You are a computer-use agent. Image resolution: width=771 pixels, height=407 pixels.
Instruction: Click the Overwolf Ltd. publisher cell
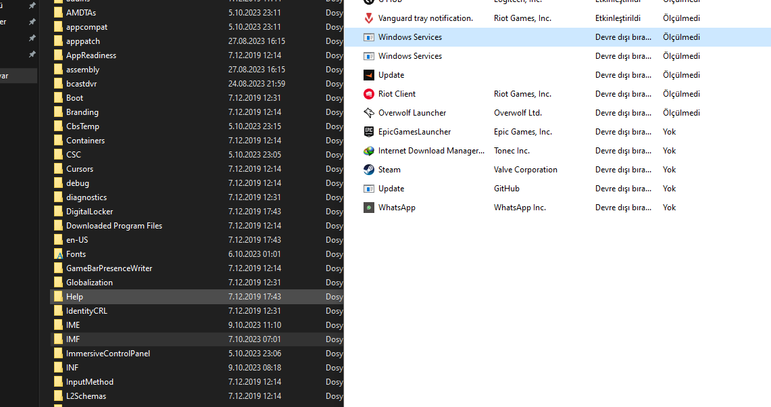(x=518, y=113)
